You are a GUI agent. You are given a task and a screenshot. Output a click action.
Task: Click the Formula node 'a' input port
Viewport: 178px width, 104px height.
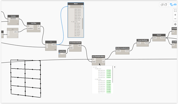pyautogui.click(x=9, y=19)
